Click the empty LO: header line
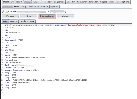137x99 pixels. [6, 30]
